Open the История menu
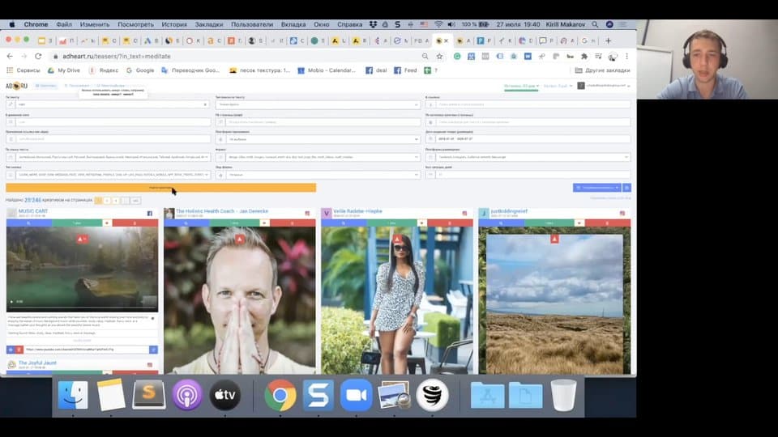The width and height of the screenshot is (778, 437). tap(174, 24)
